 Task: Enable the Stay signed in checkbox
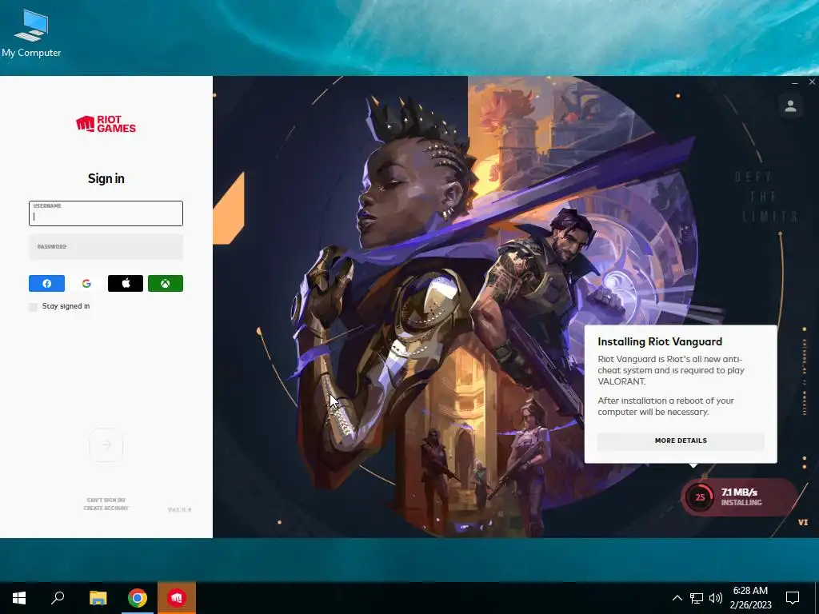[34, 306]
